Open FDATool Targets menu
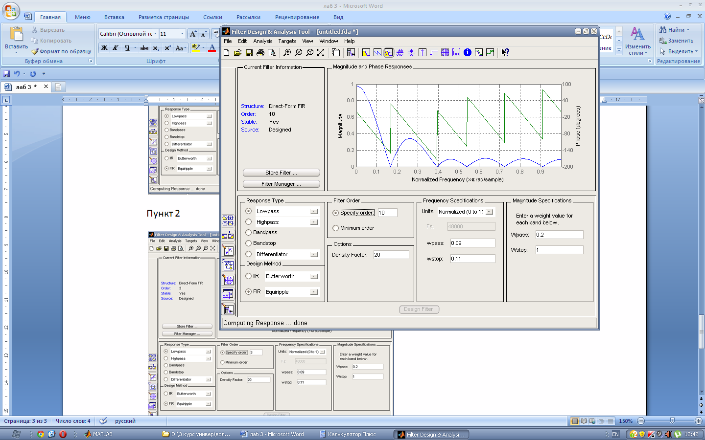The width and height of the screenshot is (705, 440). (287, 41)
